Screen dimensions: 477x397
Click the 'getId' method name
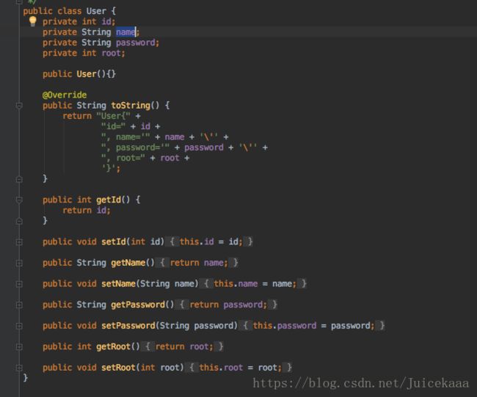click(x=109, y=200)
